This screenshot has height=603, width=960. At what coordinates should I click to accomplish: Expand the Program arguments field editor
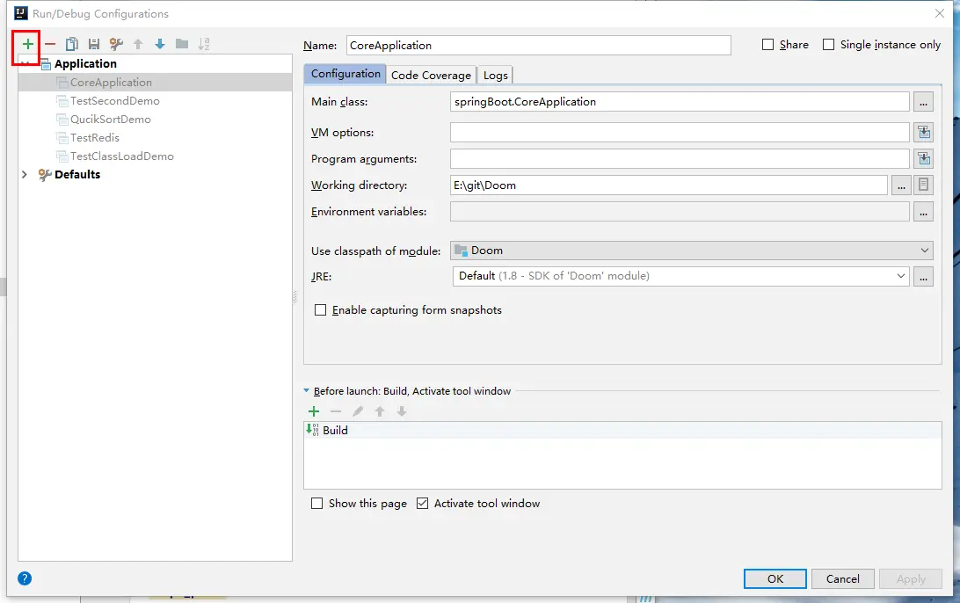[923, 158]
